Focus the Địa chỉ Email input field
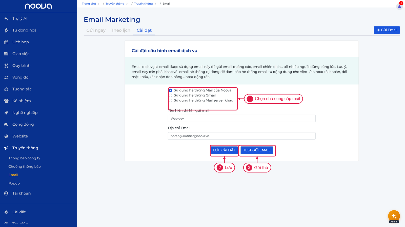405x227 pixels. (242, 136)
